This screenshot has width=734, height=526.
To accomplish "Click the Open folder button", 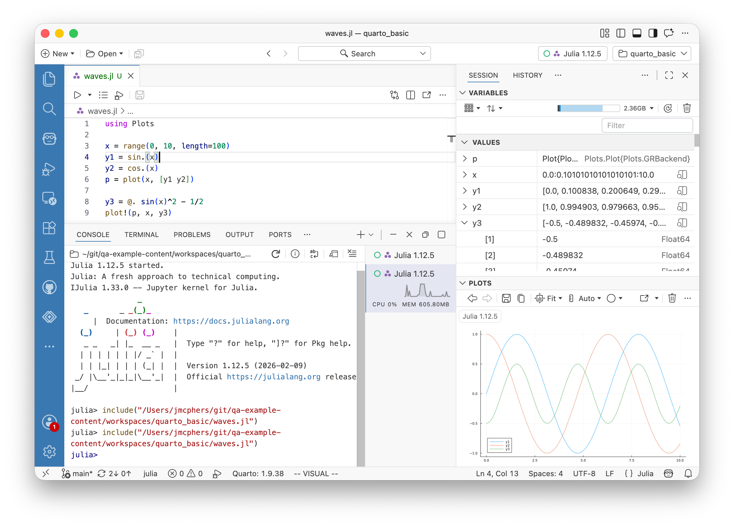I will coord(104,54).
